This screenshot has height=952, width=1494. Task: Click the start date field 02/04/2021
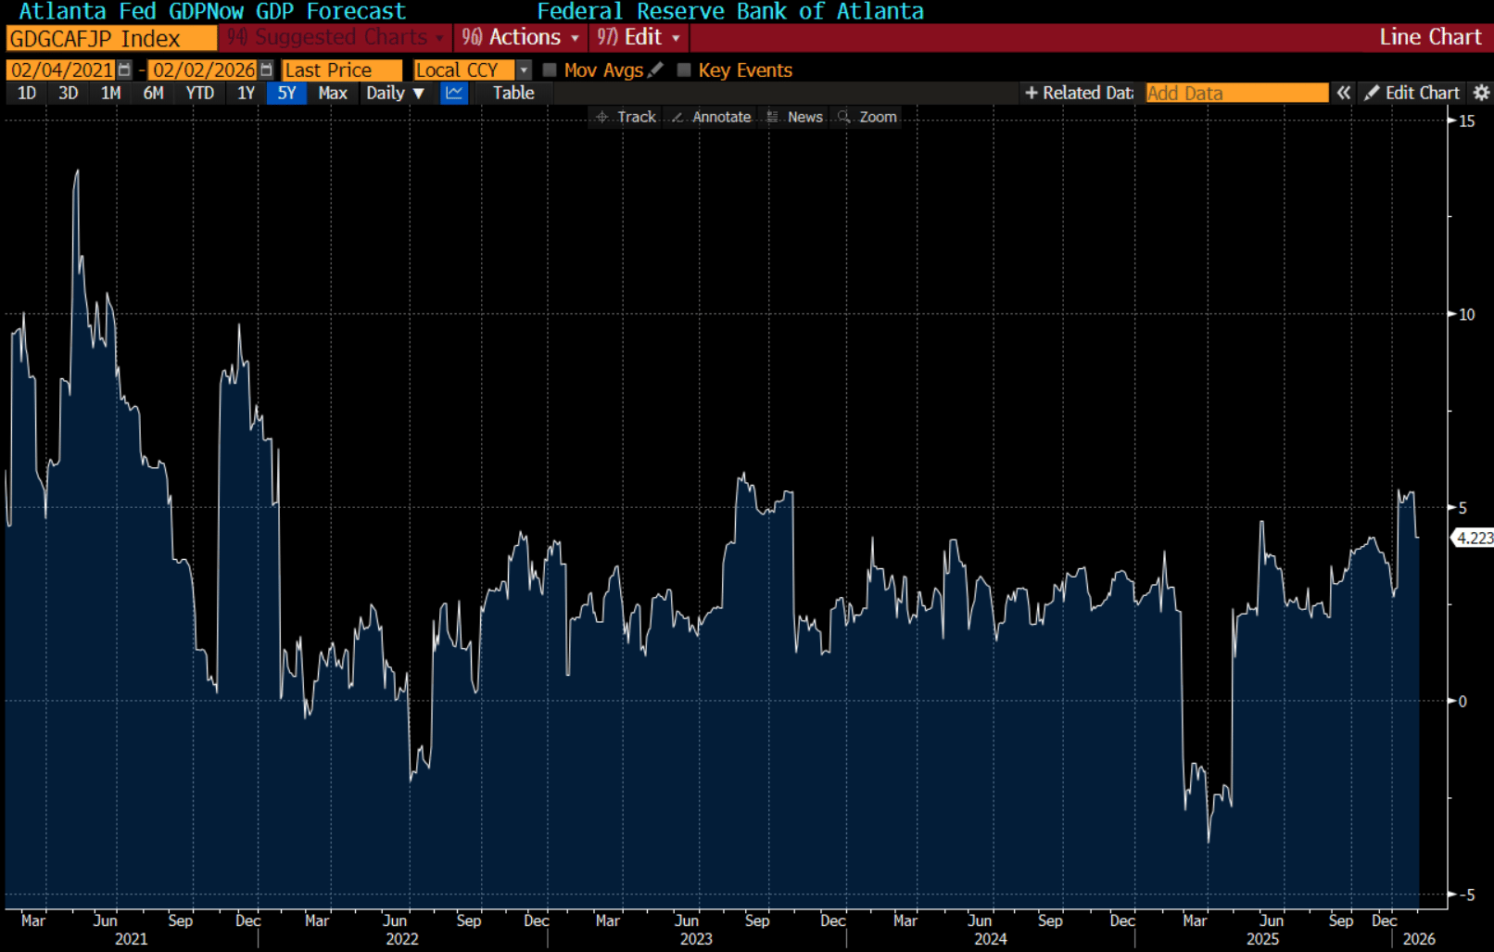coord(61,70)
